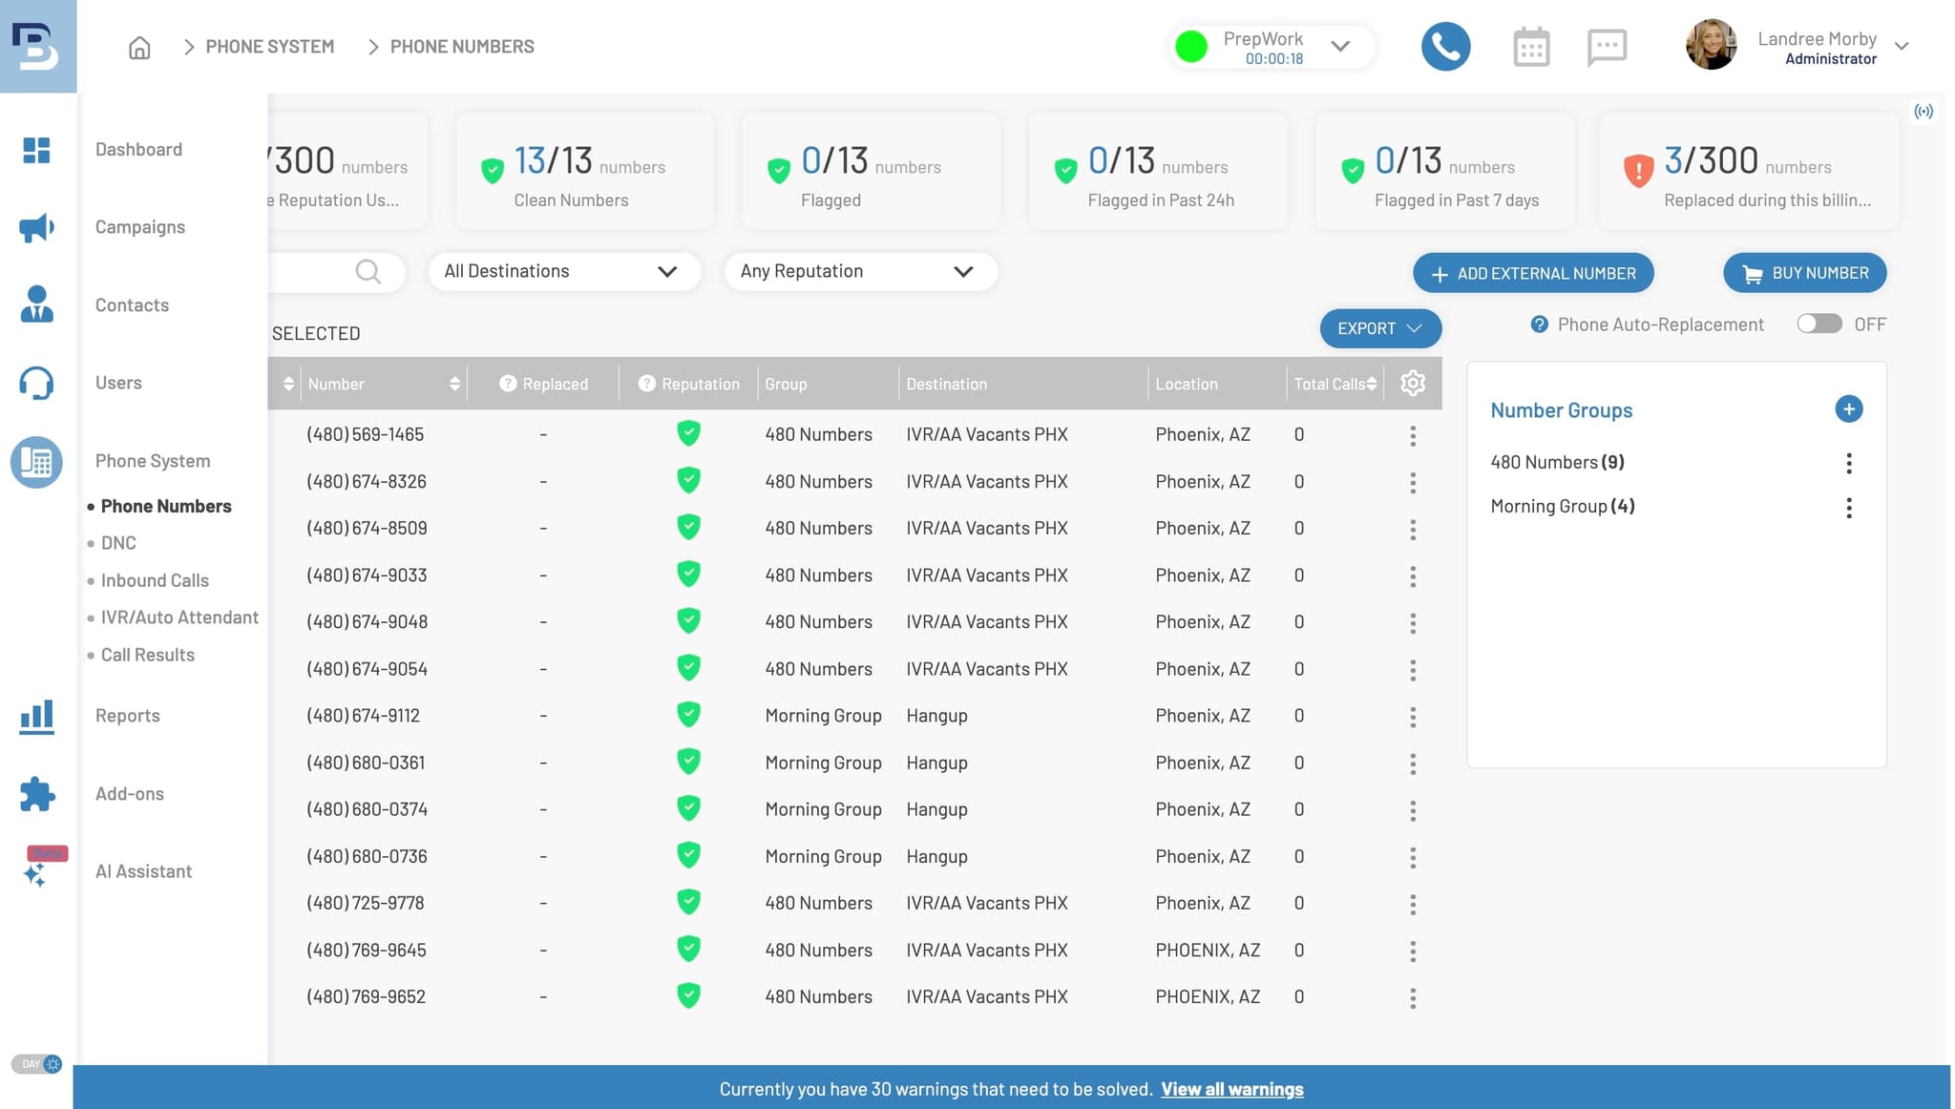Click the Reports bar chart sidebar icon
The height and width of the screenshot is (1109, 1955).
coord(36,716)
